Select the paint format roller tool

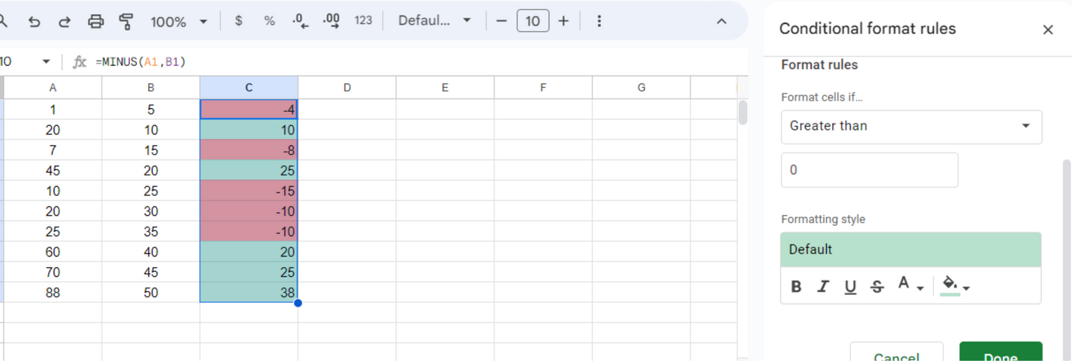click(125, 21)
